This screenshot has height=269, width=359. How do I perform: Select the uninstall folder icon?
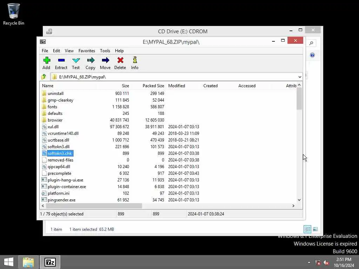[x=44, y=93]
